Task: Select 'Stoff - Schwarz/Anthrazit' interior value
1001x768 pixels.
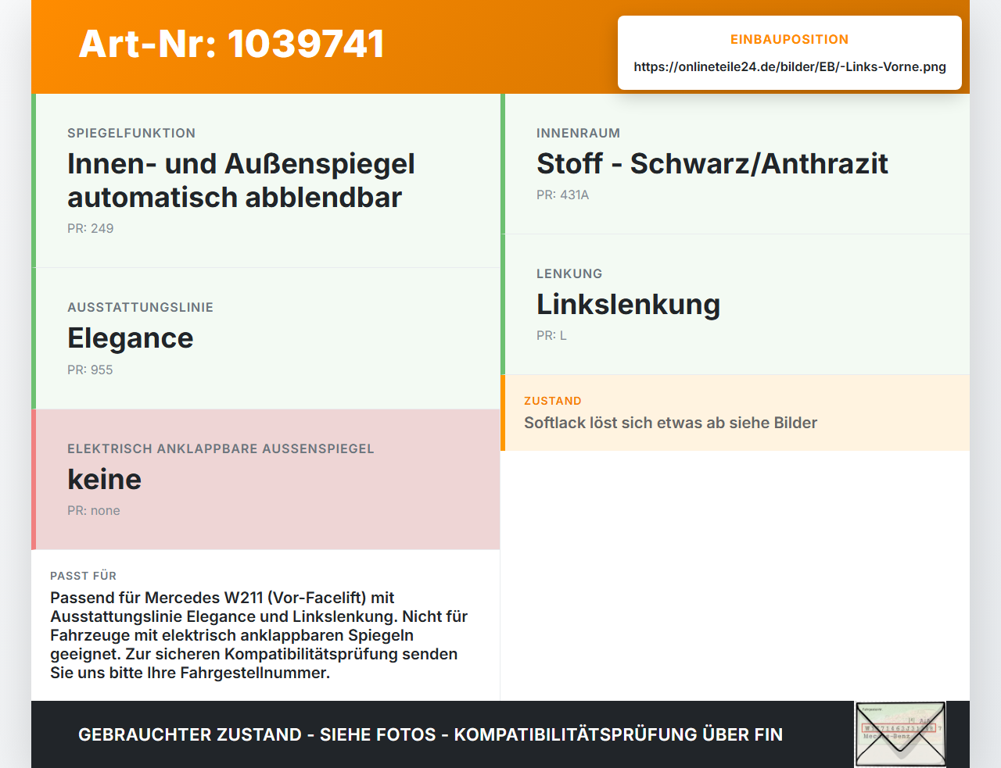Action: [x=712, y=163]
